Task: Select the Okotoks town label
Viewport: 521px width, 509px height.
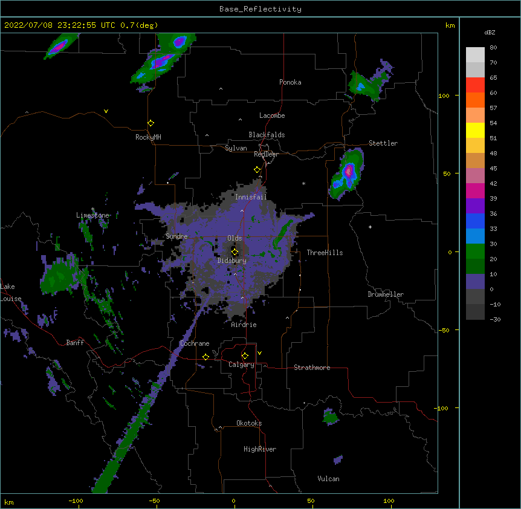Action: coord(249,423)
